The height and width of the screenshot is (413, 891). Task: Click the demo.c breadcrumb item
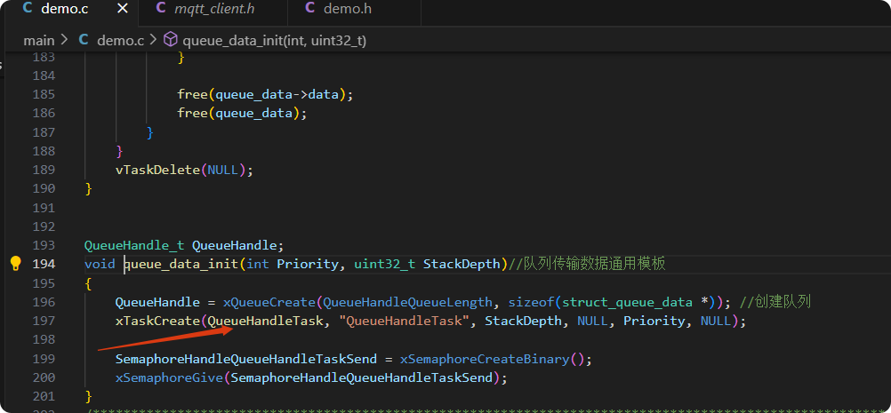point(120,40)
